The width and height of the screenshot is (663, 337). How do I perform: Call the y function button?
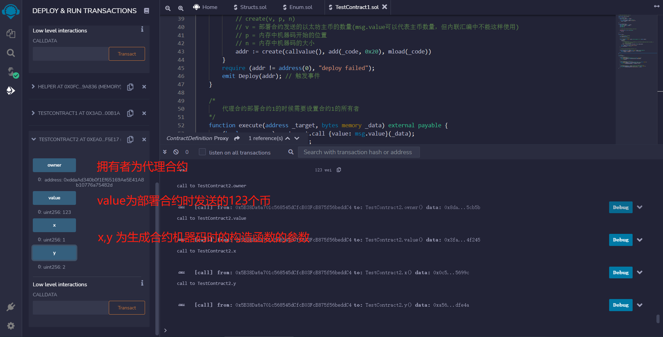(54, 253)
